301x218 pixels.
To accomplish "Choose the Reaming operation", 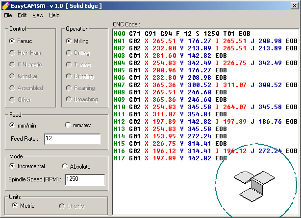I will tap(80, 88).
